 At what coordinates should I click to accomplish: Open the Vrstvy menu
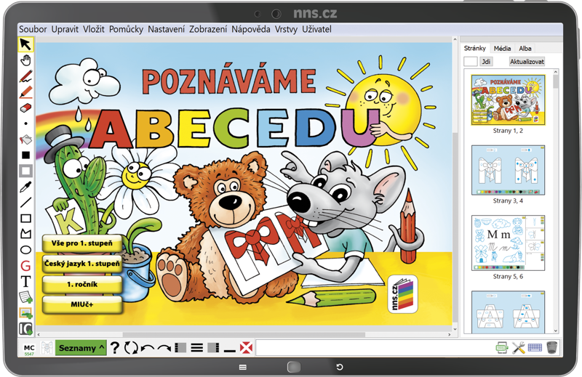point(286,29)
